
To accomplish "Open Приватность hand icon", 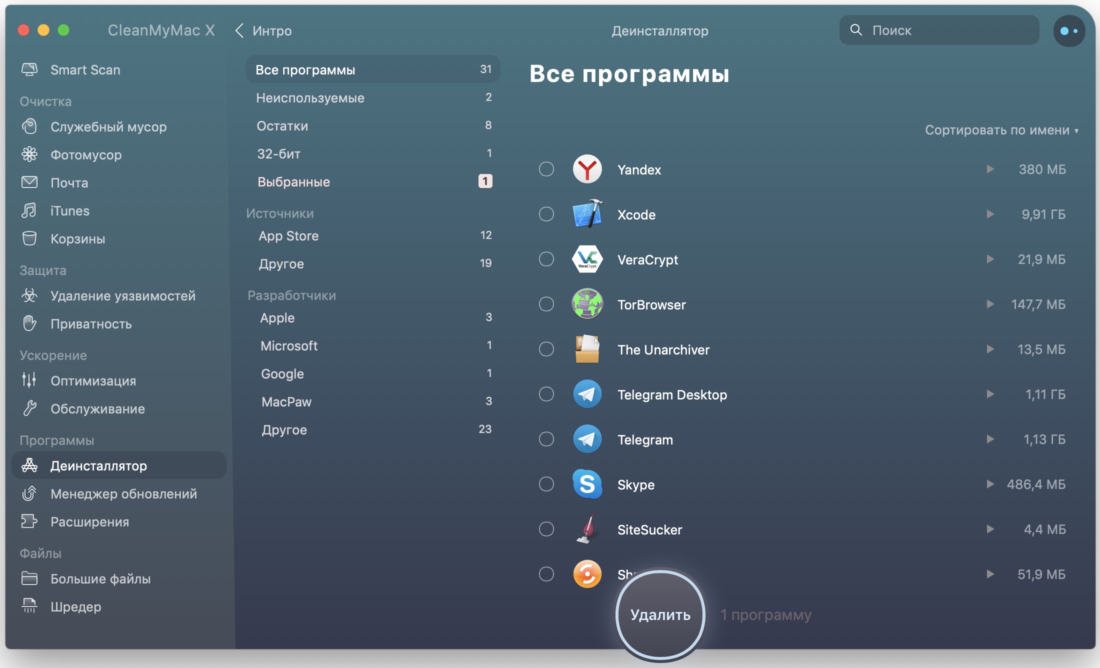I will point(29,323).
